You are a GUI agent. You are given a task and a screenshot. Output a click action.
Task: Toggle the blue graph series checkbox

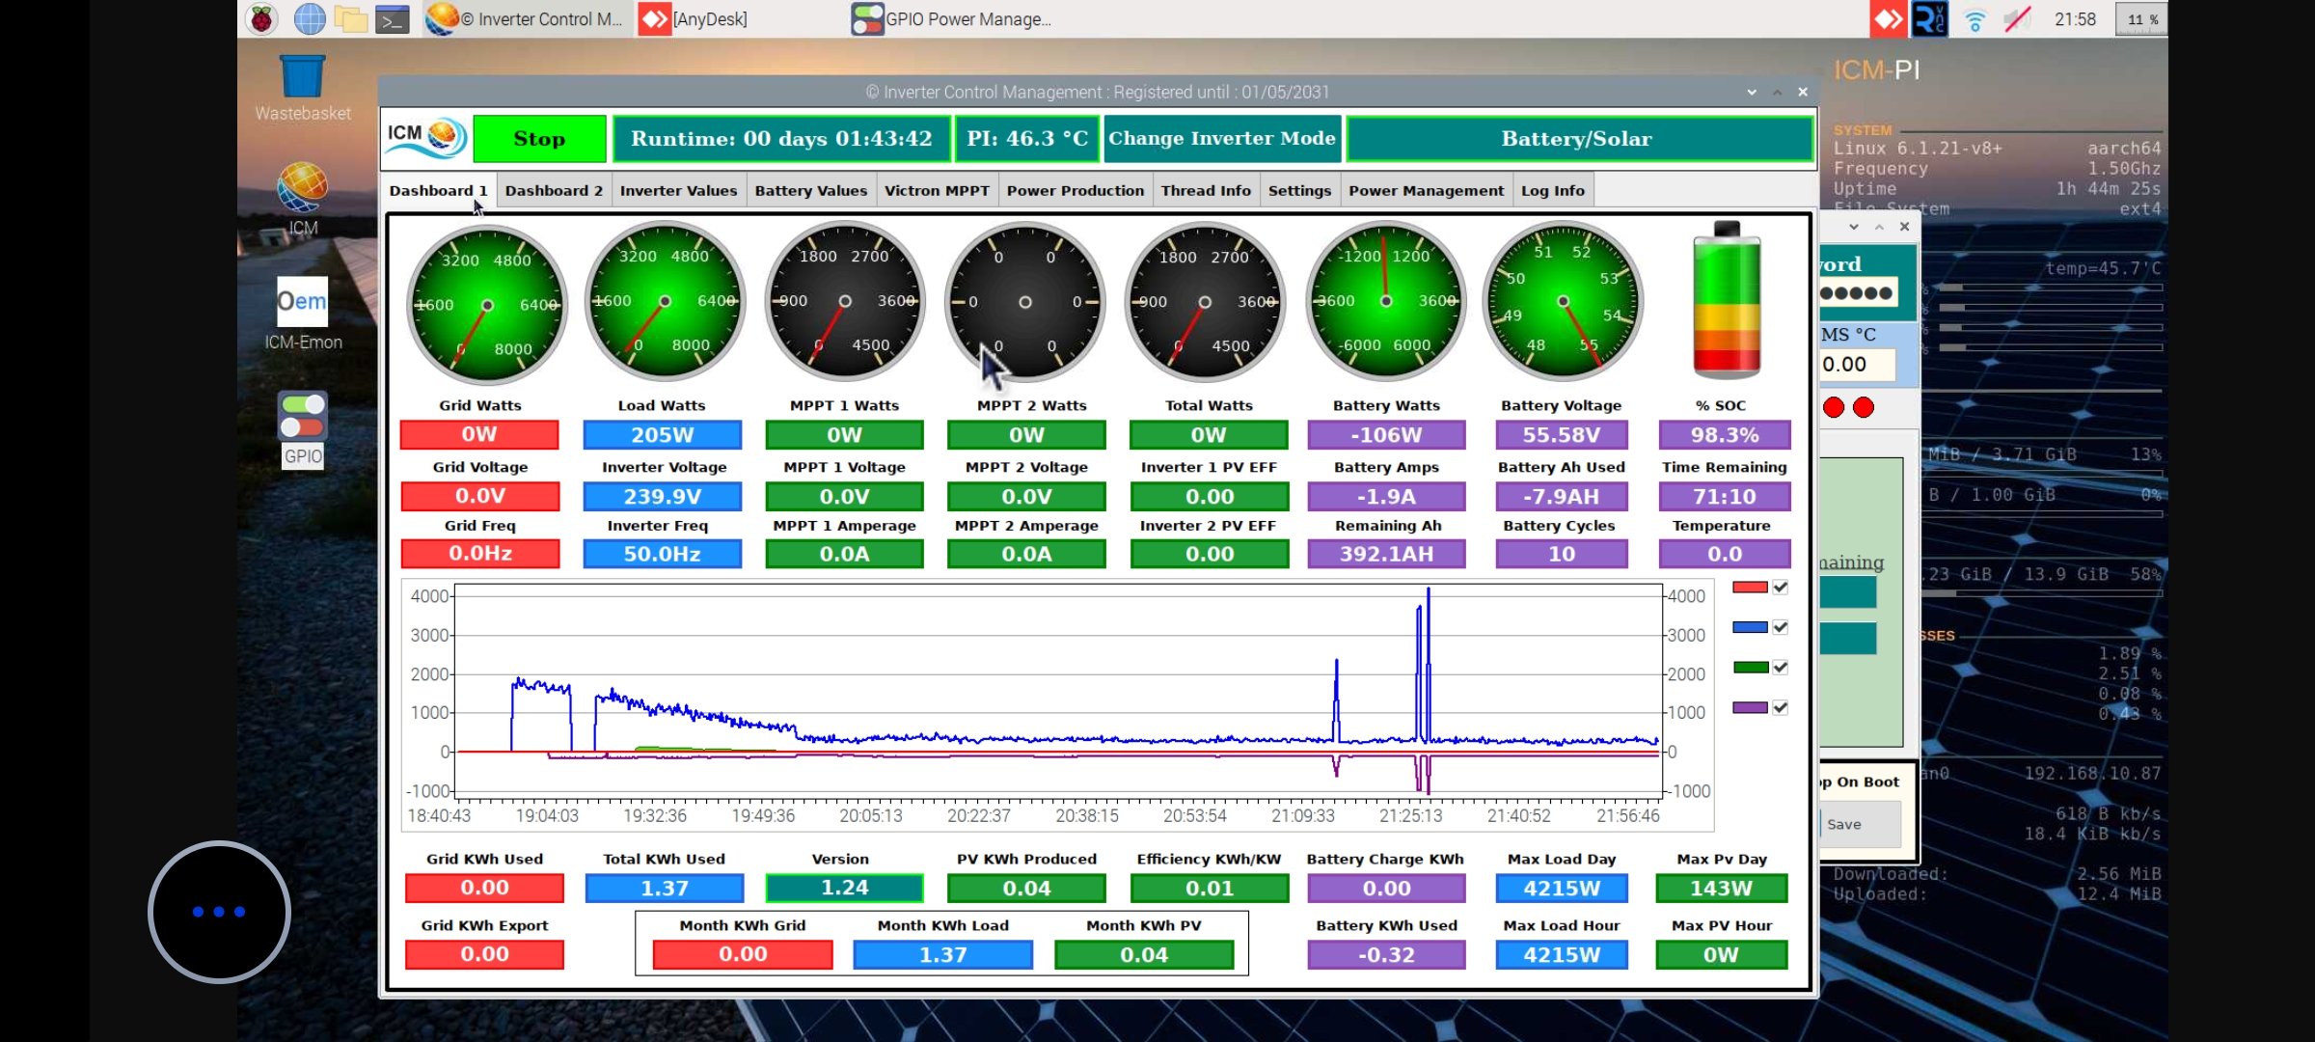1781,627
